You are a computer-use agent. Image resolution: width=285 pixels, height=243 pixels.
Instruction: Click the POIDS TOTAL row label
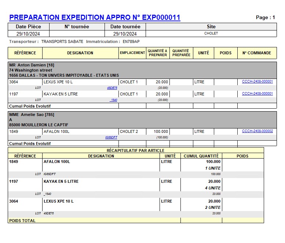[22, 221]
